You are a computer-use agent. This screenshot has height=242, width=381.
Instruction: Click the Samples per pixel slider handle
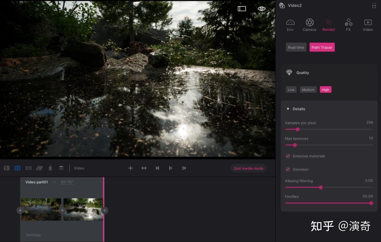click(x=298, y=129)
